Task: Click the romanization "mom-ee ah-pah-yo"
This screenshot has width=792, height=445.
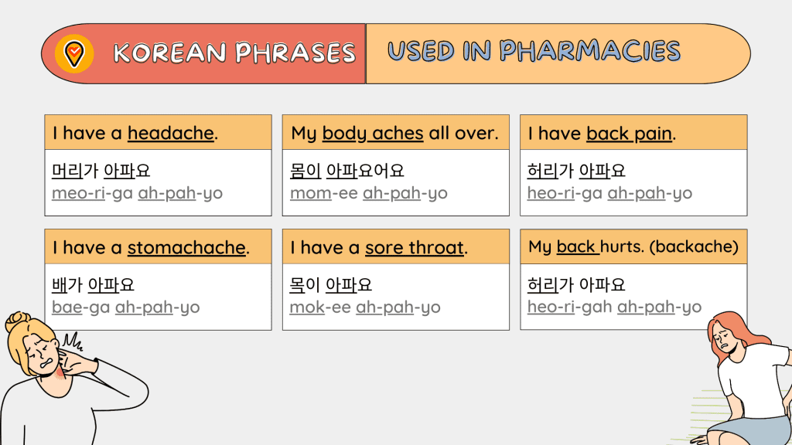Action: click(x=369, y=193)
